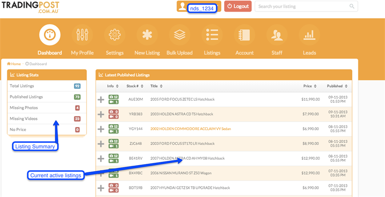Click the Missing Photos count badge
The height and width of the screenshot is (197, 385).
point(77,108)
